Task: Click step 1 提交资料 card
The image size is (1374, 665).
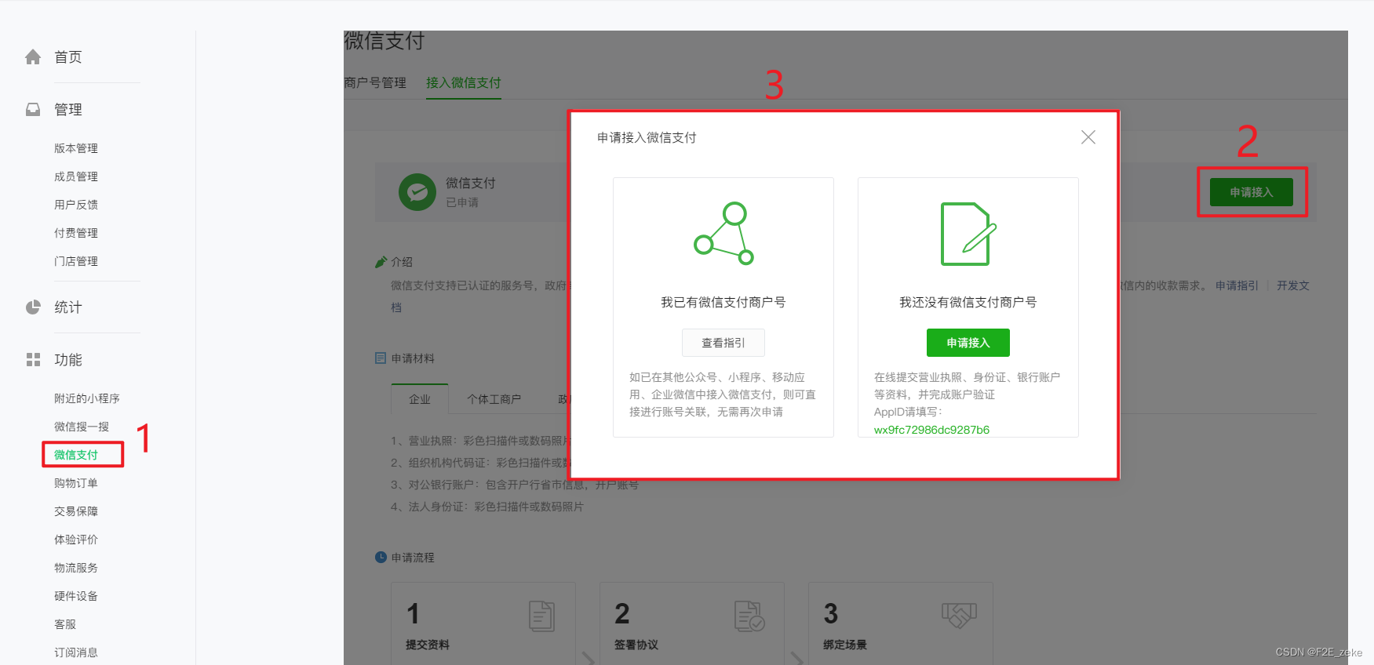Action: point(483,623)
